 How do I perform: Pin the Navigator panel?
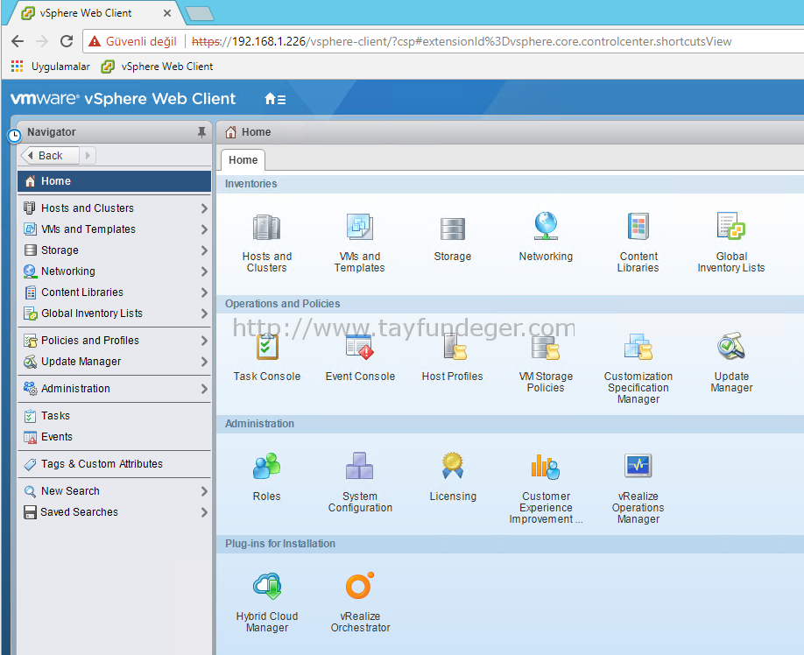[x=202, y=132]
